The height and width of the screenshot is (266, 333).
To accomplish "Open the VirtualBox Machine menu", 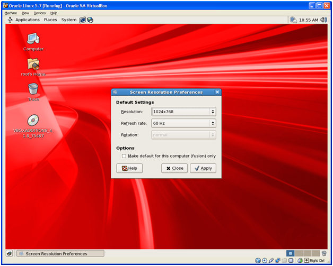I will click(x=11, y=13).
